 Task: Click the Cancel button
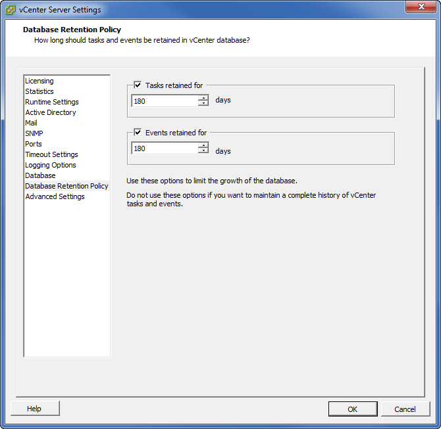coord(405,409)
